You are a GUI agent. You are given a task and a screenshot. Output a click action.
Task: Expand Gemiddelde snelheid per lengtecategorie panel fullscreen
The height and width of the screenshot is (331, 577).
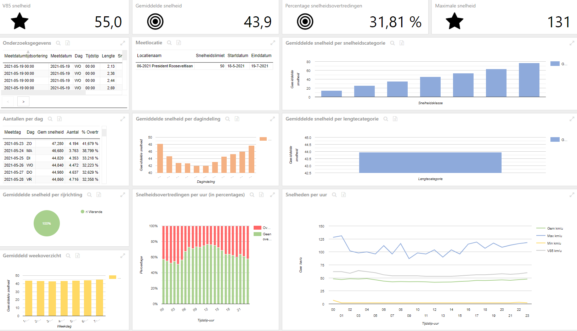[x=572, y=119]
